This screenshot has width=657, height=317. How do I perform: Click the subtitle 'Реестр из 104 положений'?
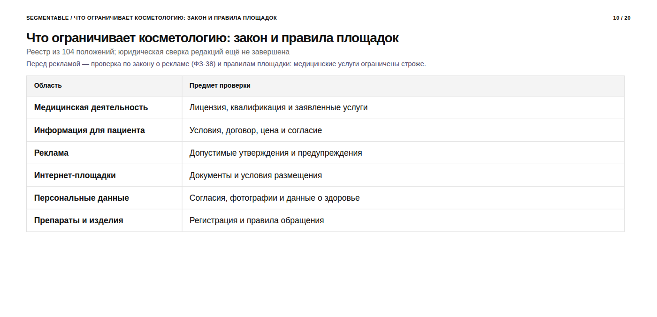tap(158, 52)
